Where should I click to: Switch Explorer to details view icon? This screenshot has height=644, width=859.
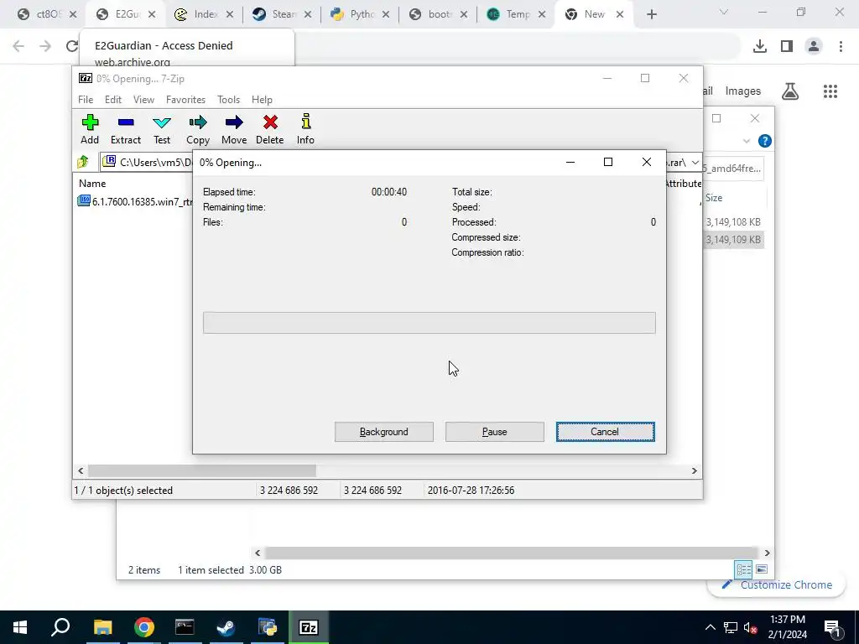(x=743, y=569)
